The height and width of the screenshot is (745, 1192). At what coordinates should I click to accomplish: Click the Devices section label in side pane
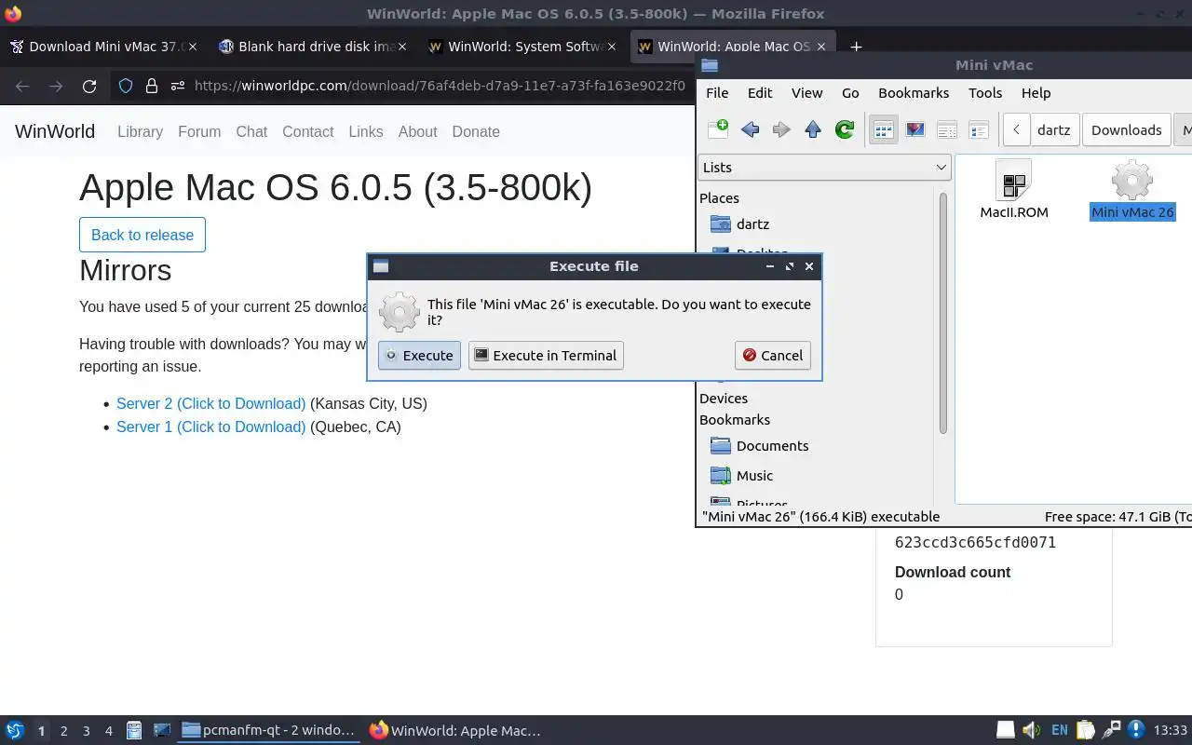724,398
